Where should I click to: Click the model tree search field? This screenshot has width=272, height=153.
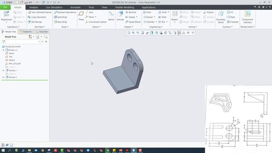[x=23, y=42]
